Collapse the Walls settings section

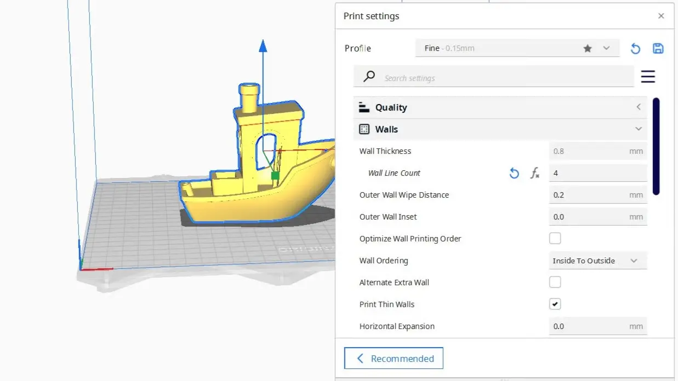click(x=500, y=129)
